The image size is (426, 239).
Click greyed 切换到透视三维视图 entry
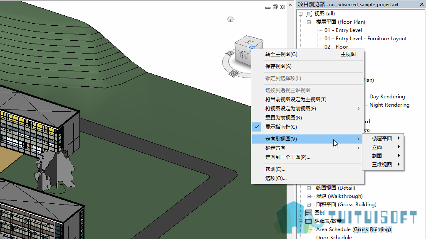(307, 90)
